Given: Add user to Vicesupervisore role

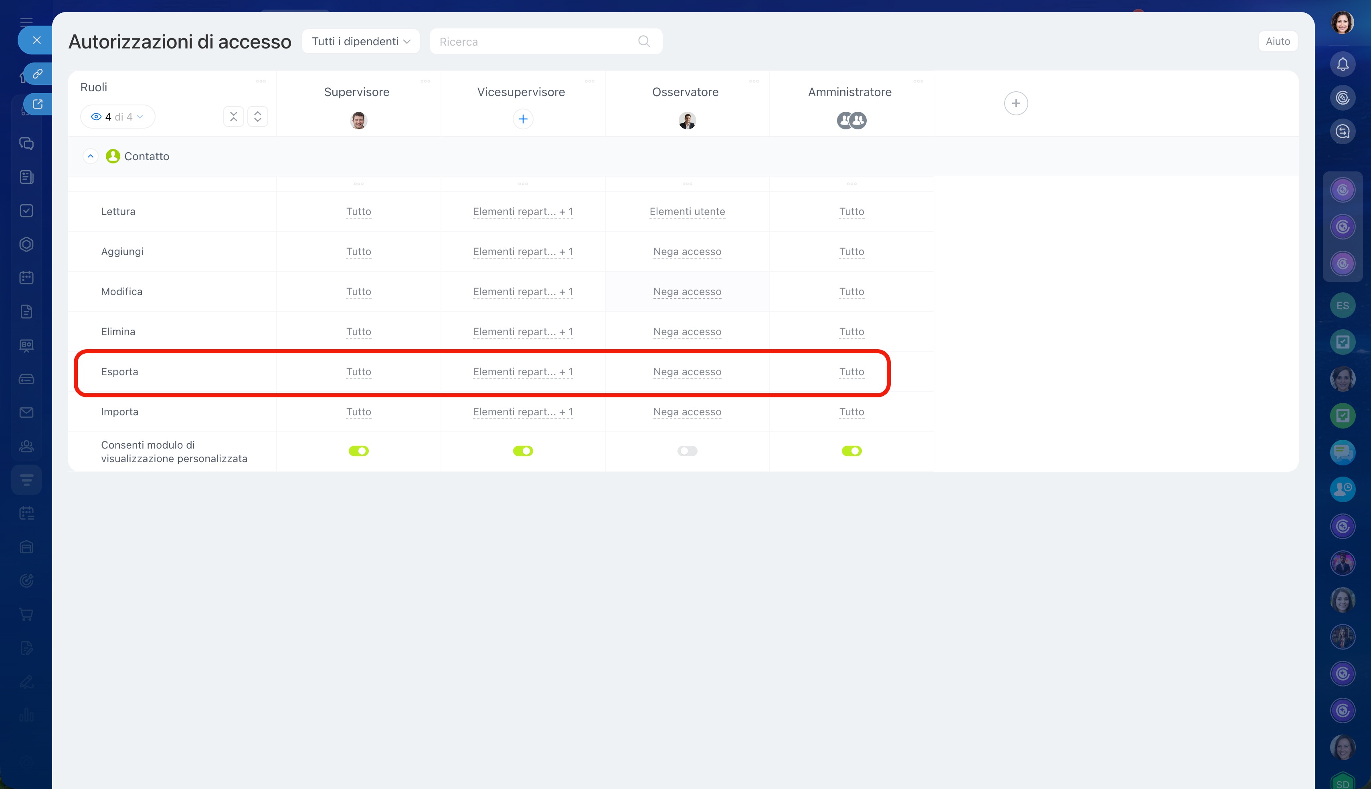Looking at the screenshot, I should coord(522,119).
